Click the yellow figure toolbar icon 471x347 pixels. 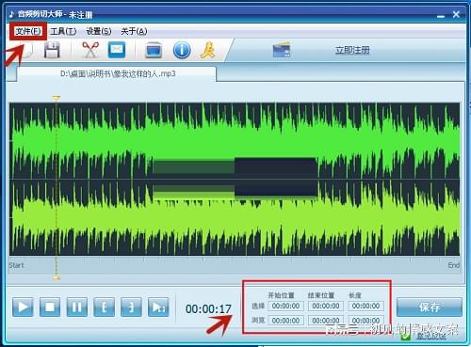tap(208, 50)
